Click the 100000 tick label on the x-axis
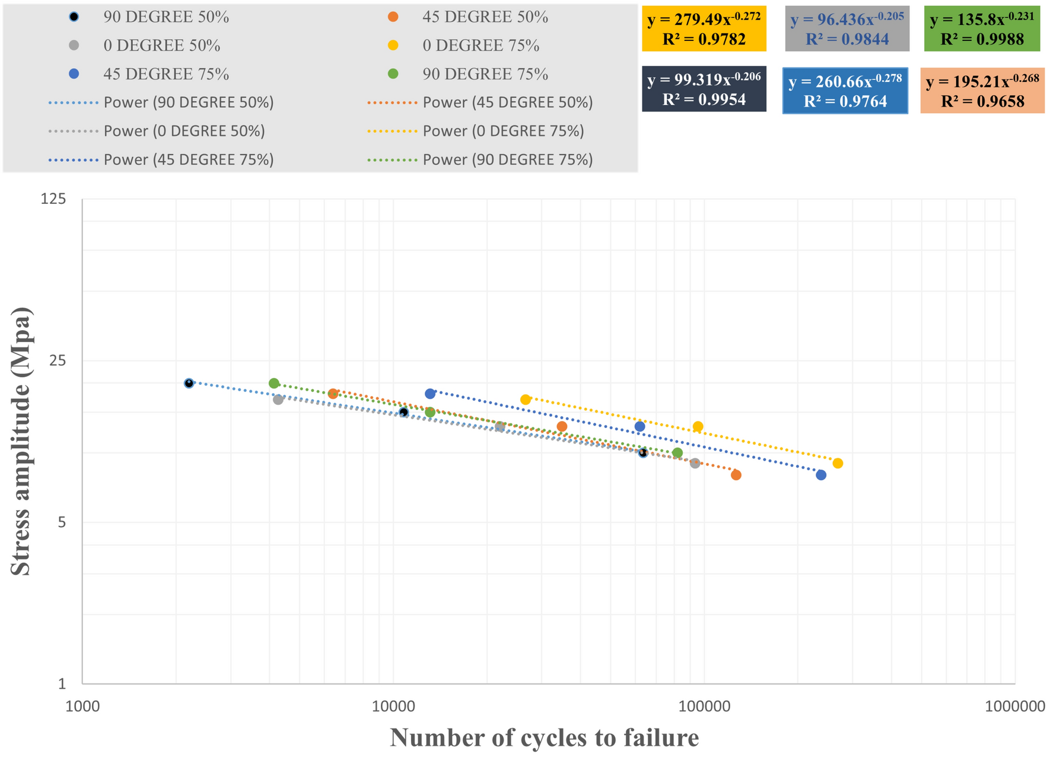 click(x=704, y=707)
